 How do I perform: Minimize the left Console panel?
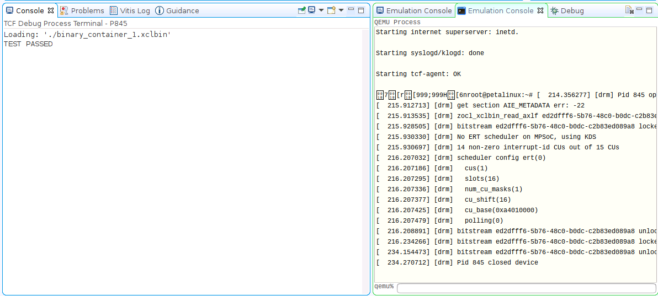[x=351, y=10]
